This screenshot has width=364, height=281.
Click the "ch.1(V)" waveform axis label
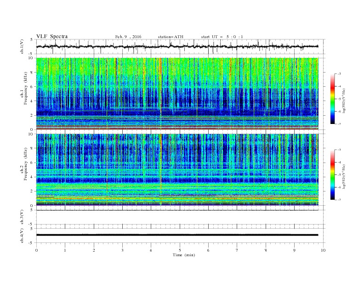pos(22,46)
